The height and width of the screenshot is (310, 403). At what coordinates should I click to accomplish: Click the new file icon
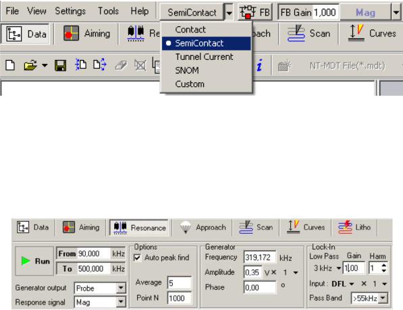[x=10, y=65]
